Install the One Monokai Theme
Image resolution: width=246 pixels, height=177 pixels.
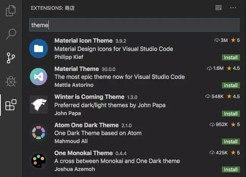point(231,169)
